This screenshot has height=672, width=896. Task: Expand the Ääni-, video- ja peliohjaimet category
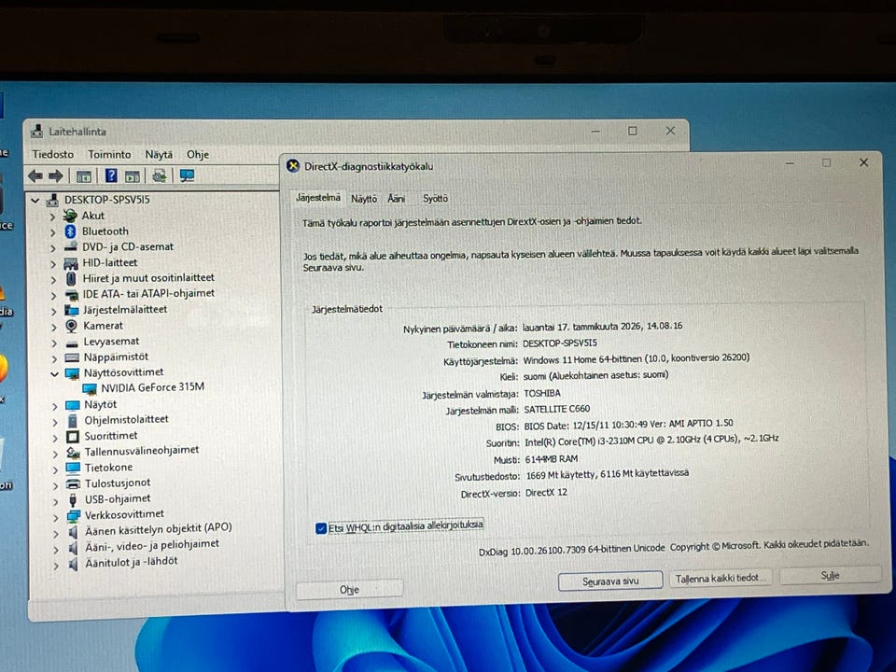click(56, 549)
